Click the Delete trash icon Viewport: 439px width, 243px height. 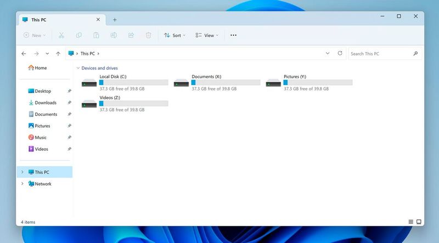[148, 35]
